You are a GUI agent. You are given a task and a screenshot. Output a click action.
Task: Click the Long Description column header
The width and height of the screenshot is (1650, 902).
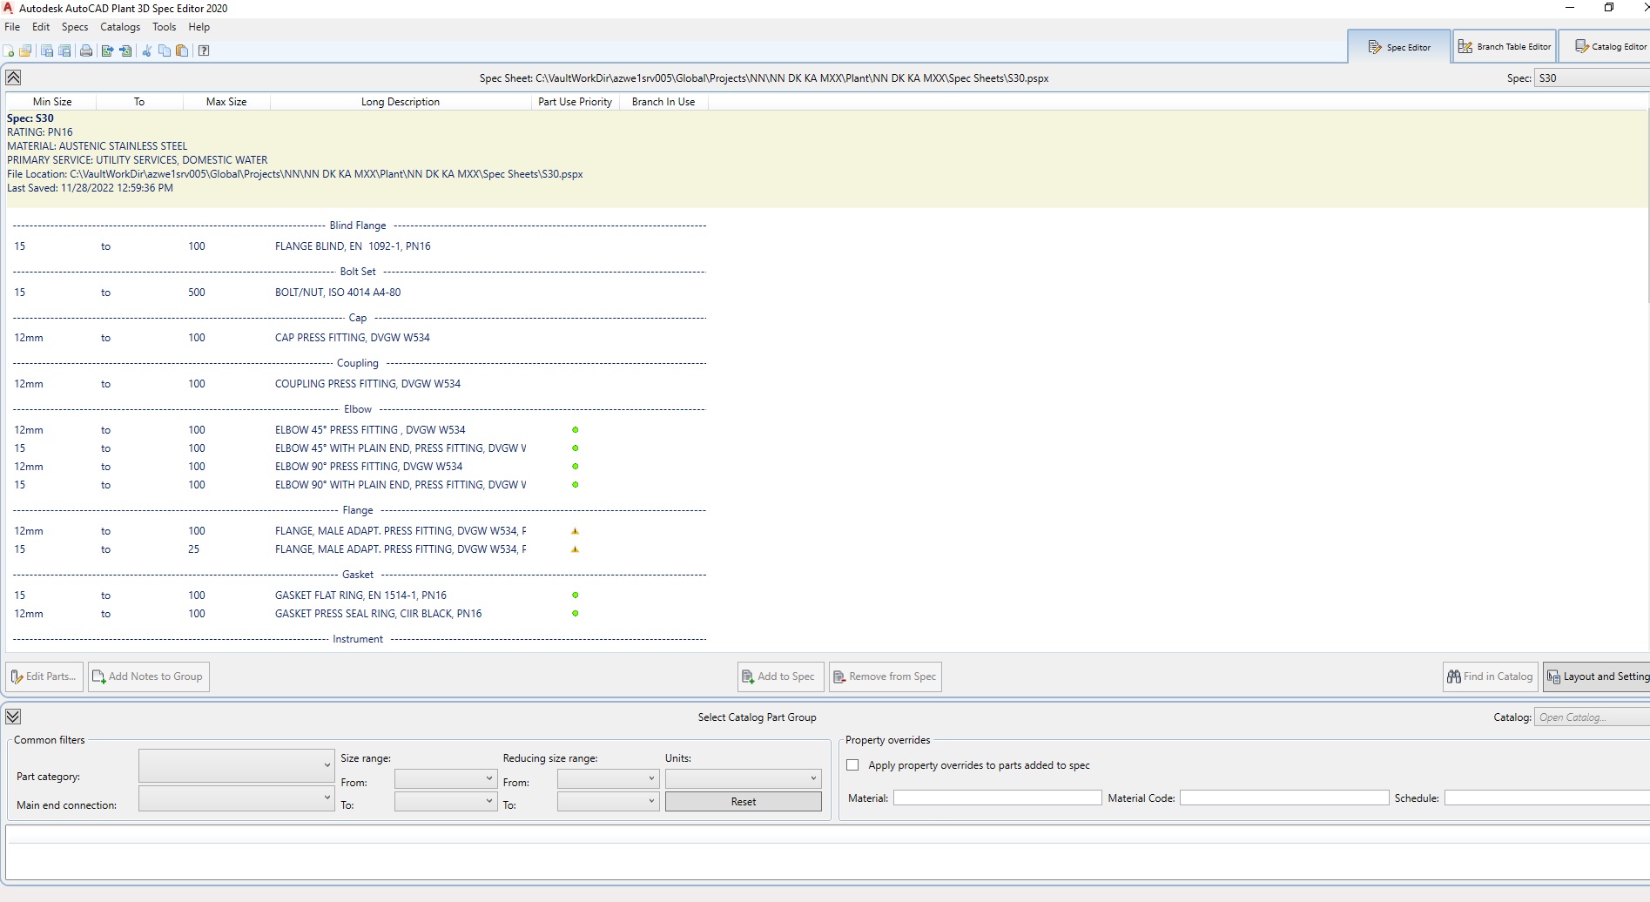[401, 102]
